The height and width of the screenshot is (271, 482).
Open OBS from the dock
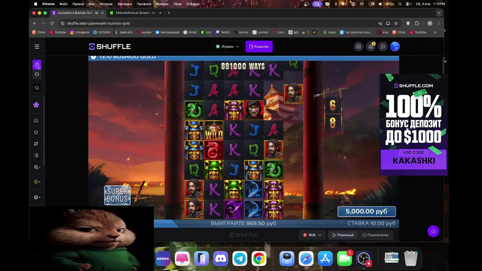point(364,259)
